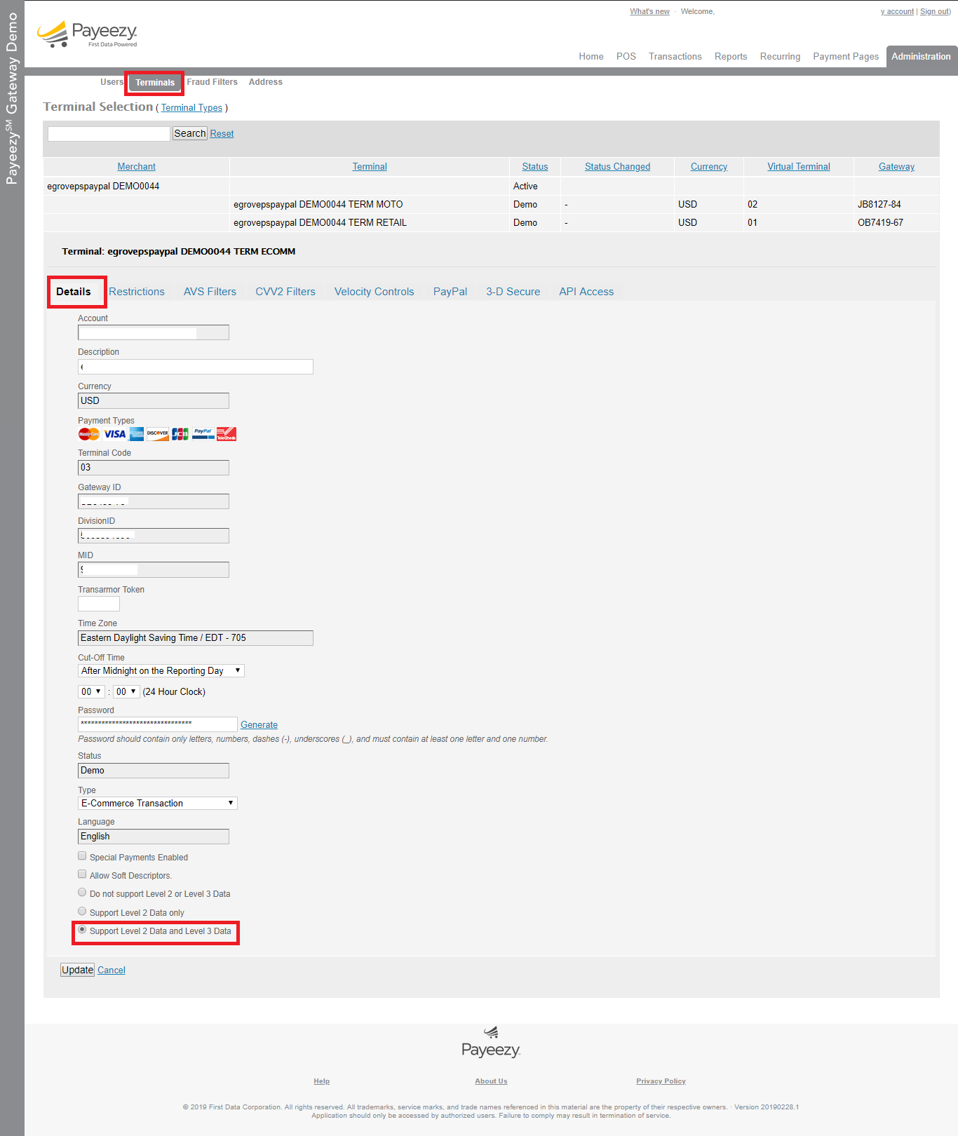958x1136 pixels.
Task: Go to the Home menu
Action: [x=591, y=57]
